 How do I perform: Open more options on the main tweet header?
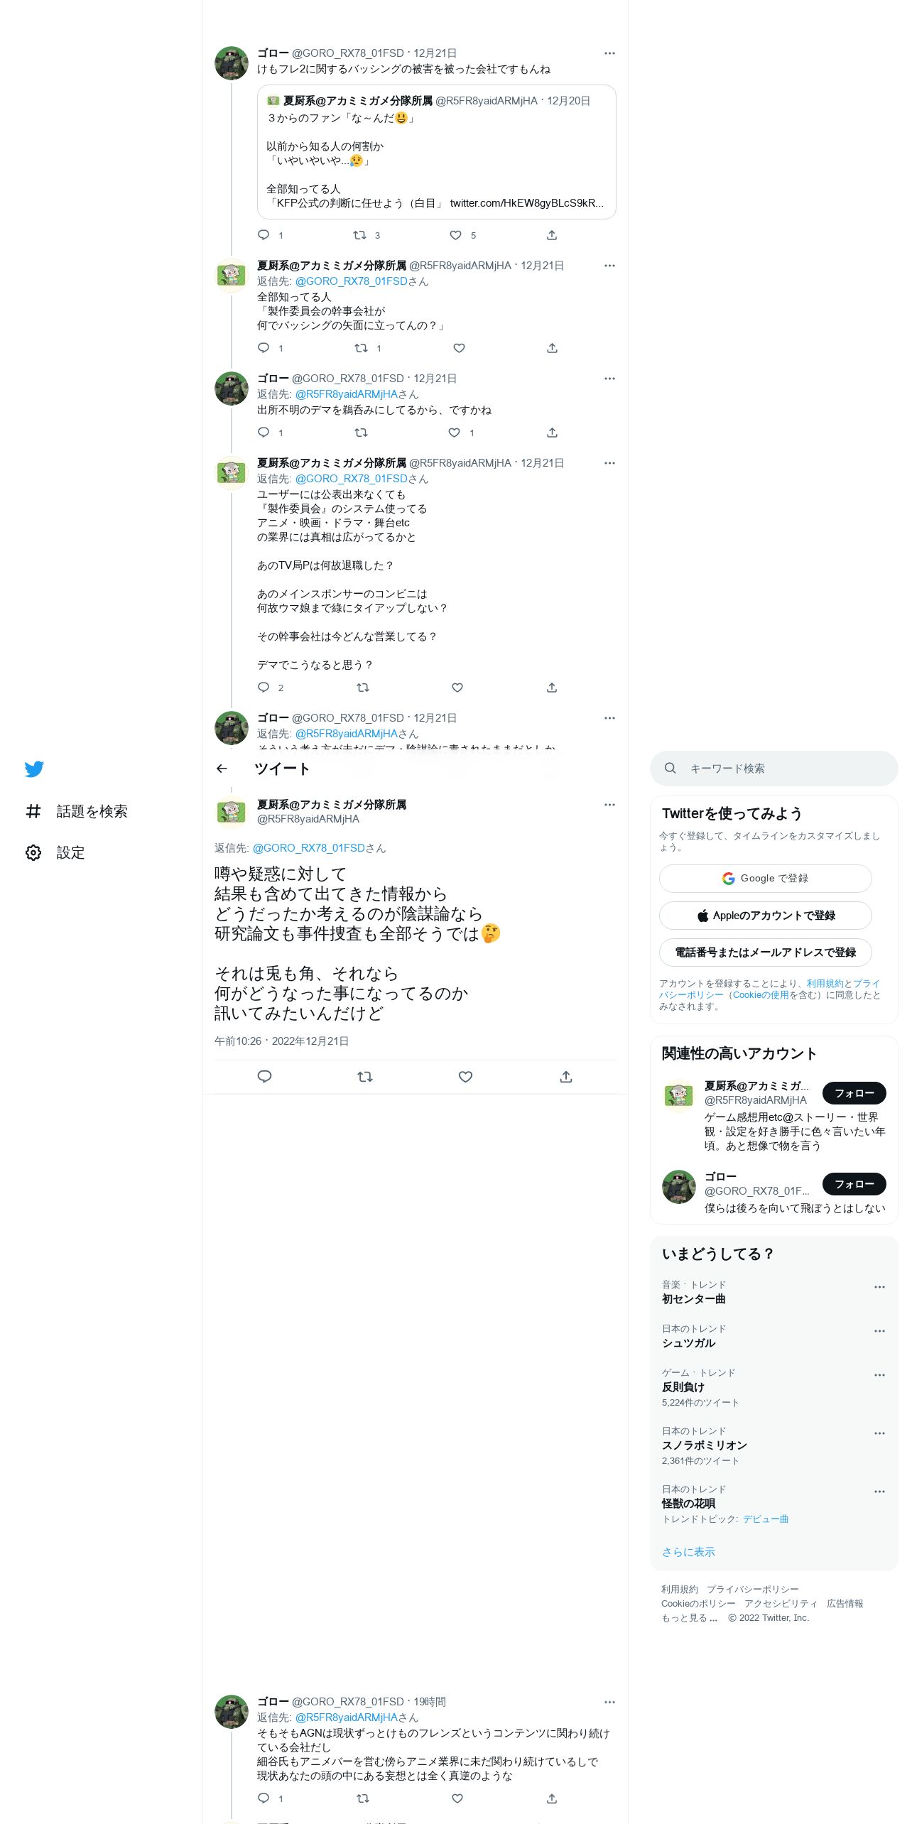pos(609,805)
